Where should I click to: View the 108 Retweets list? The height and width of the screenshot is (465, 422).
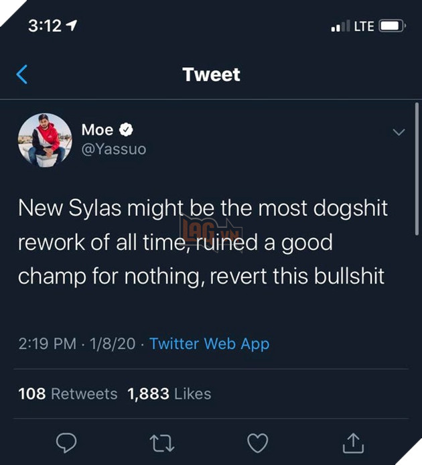[x=68, y=393]
